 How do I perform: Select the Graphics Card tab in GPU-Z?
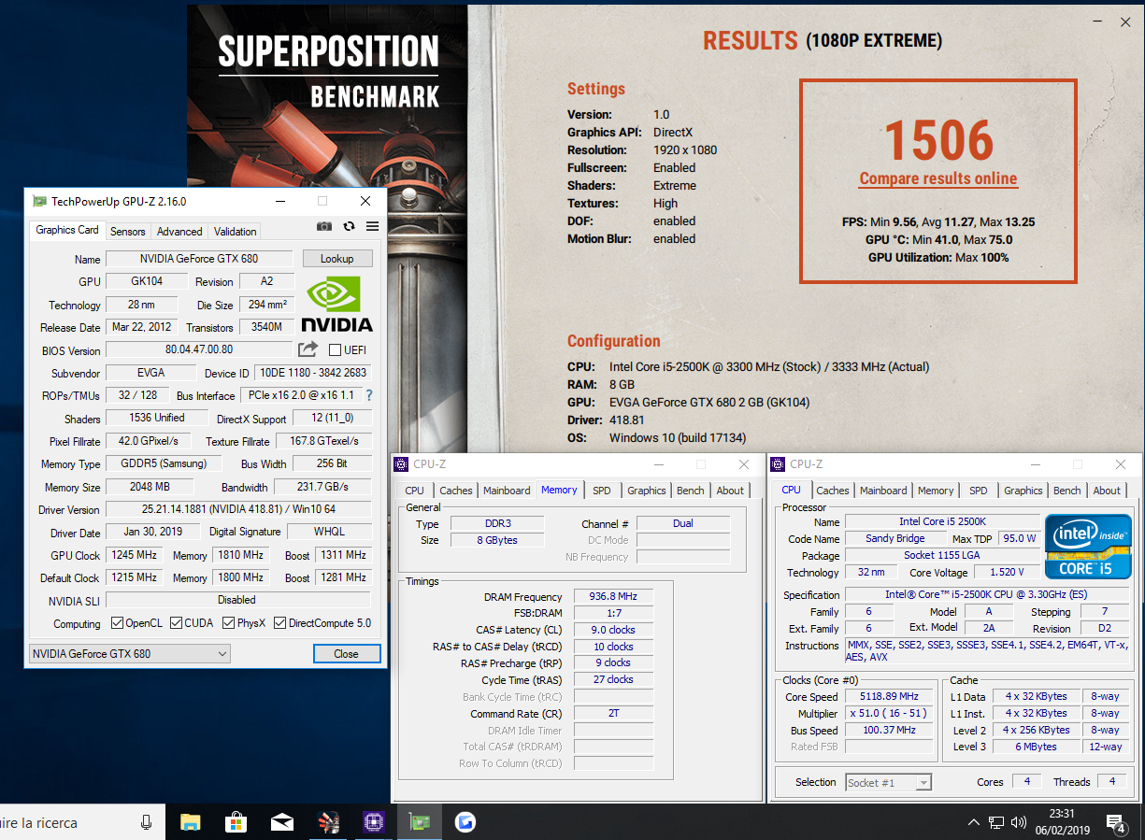pyautogui.click(x=67, y=230)
